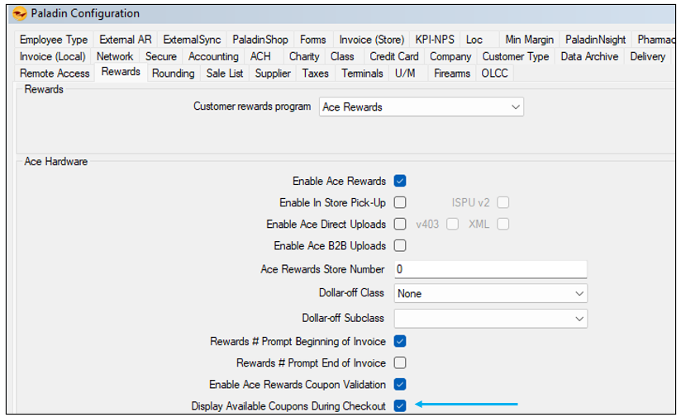
Task: Uncheck Enable Ace Rewards Coupon Validation
Action: click(x=400, y=385)
